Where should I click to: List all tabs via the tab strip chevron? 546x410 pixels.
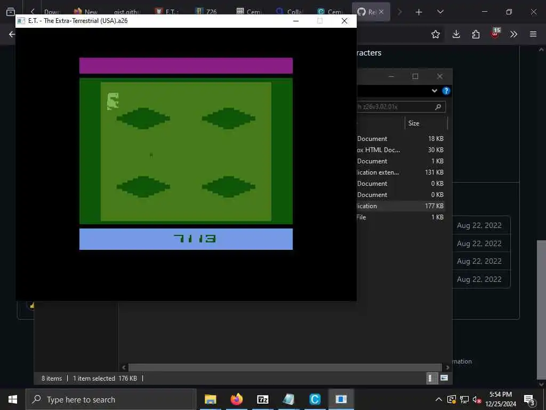click(440, 12)
